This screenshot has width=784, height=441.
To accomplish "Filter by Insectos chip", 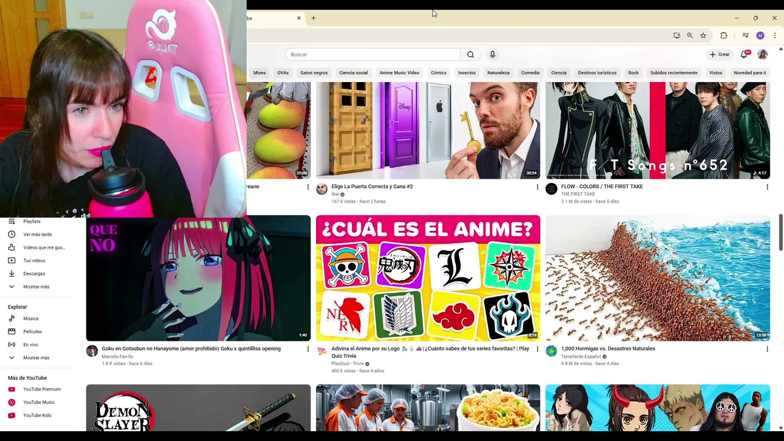I will click(467, 73).
